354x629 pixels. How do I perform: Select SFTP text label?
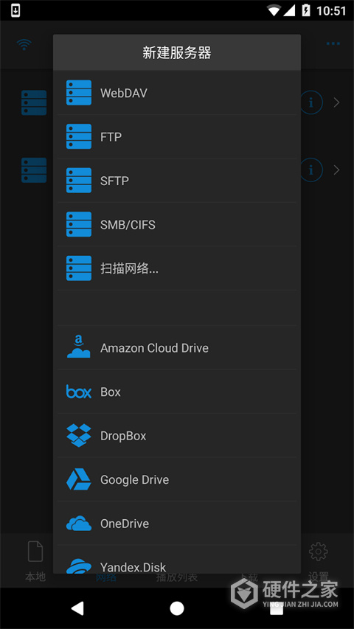(x=114, y=181)
